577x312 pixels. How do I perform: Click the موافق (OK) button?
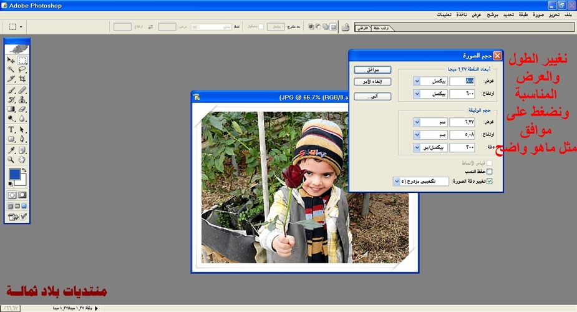pyautogui.click(x=372, y=69)
